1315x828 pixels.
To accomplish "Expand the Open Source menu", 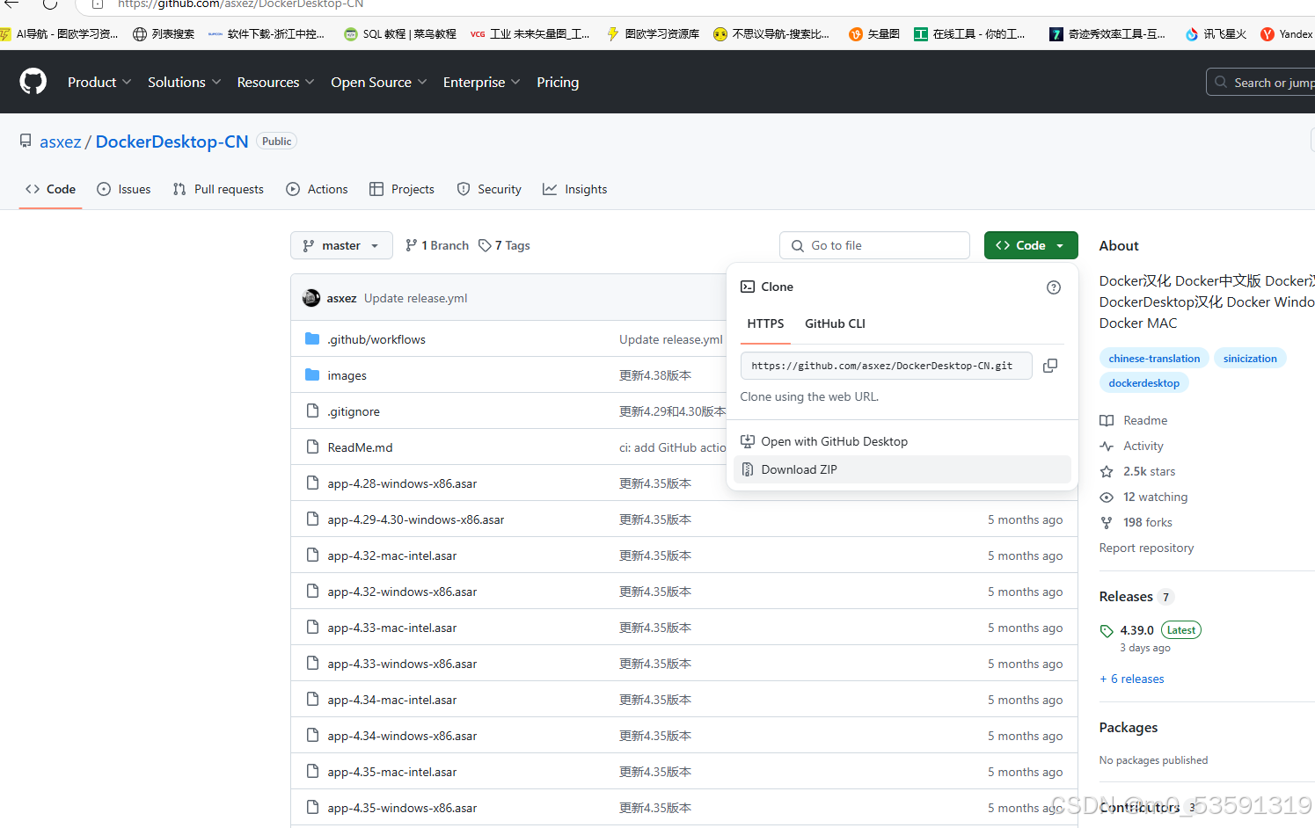I will click(379, 82).
